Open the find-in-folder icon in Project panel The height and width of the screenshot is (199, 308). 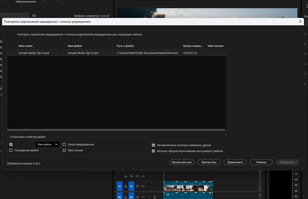click(34, 16)
